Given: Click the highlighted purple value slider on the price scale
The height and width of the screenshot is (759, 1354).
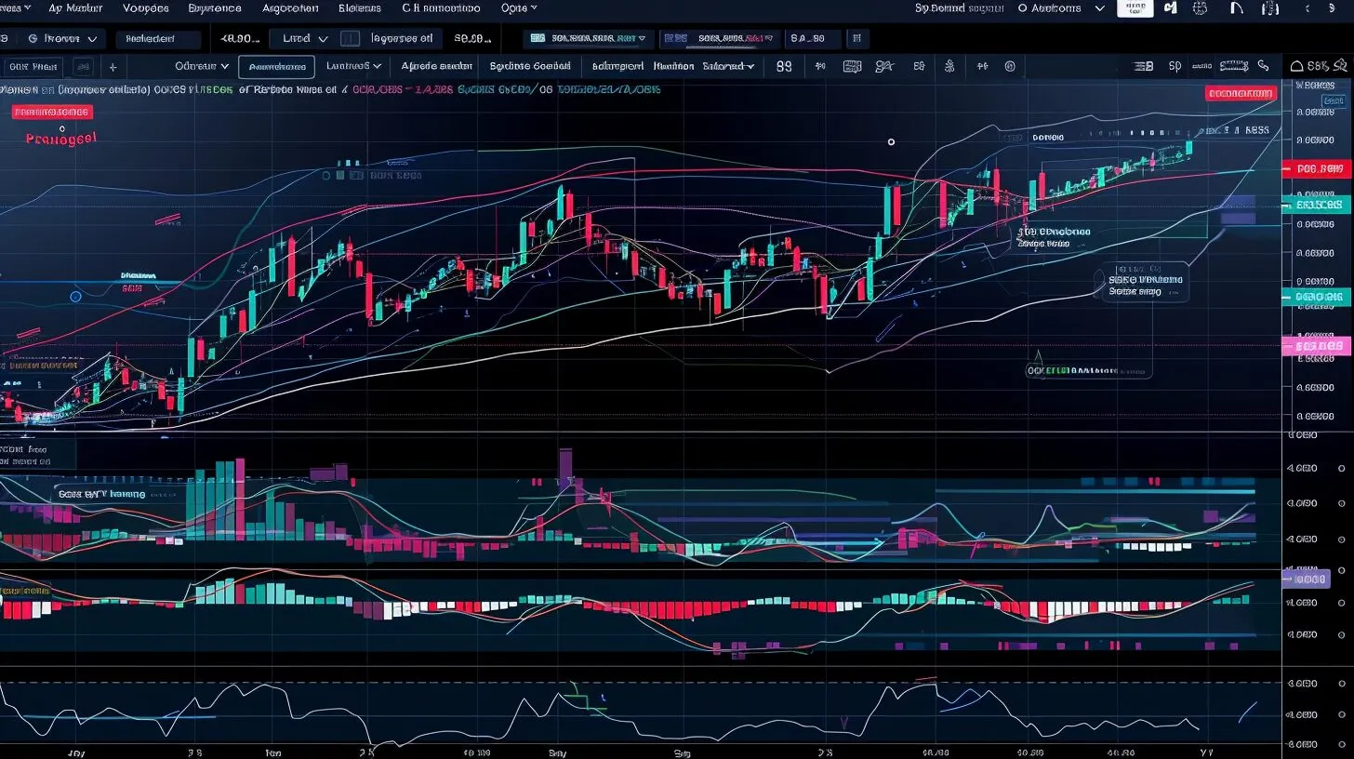Looking at the screenshot, I should coord(1309,578).
